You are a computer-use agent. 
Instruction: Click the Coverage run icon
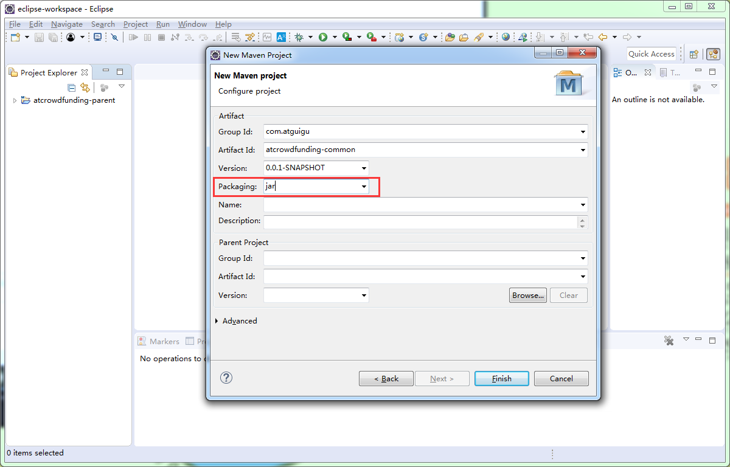point(347,37)
